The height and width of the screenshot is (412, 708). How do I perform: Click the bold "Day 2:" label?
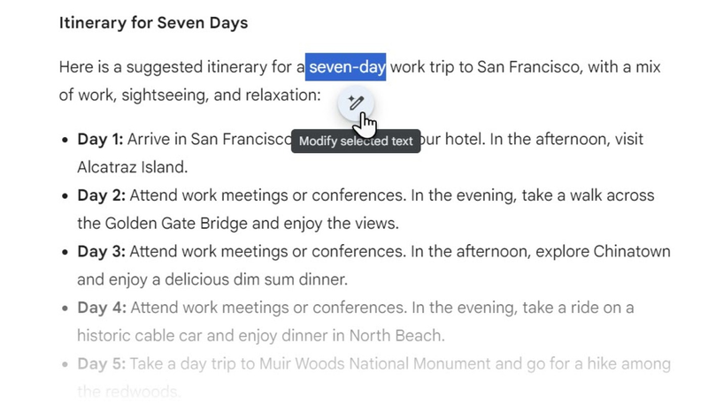click(x=101, y=195)
